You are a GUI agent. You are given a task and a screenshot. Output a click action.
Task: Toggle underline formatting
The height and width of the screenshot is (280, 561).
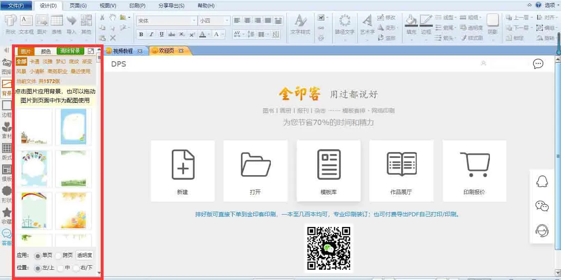(162, 34)
